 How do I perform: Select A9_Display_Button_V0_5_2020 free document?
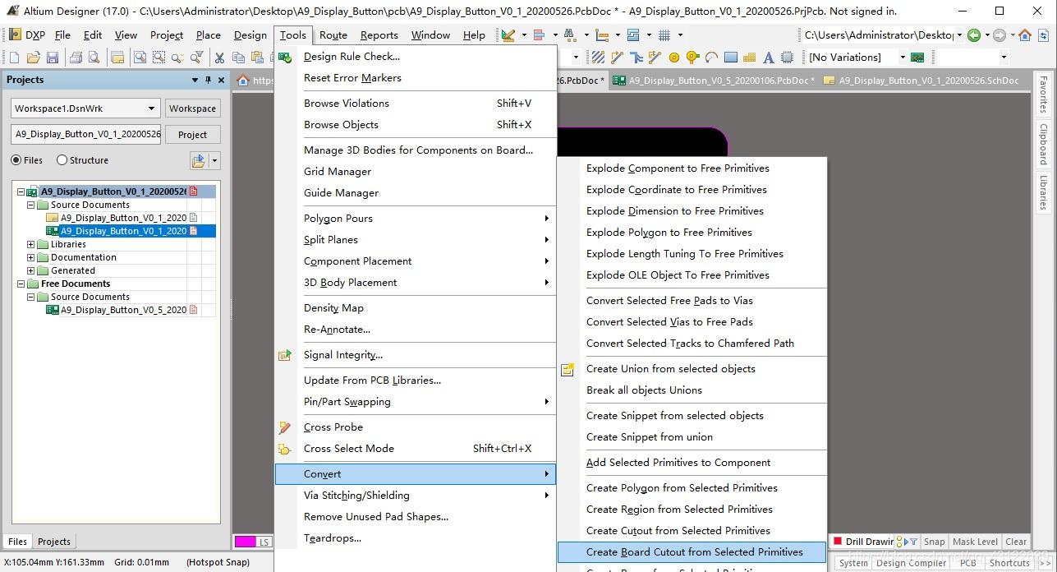(123, 310)
